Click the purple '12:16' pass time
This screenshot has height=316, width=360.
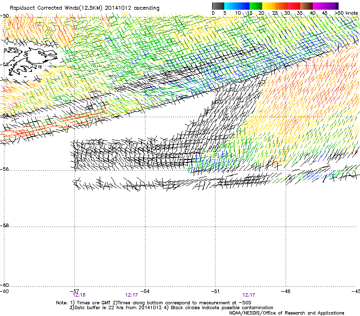tap(79, 295)
